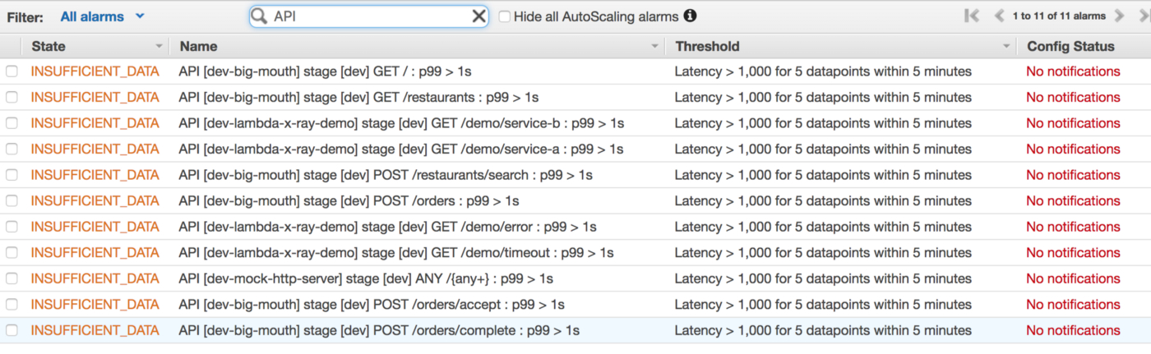Open the All alarms filter dropdown

click(103, 16)
